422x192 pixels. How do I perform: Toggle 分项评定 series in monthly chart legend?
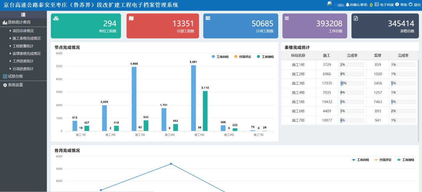(383, 160)
